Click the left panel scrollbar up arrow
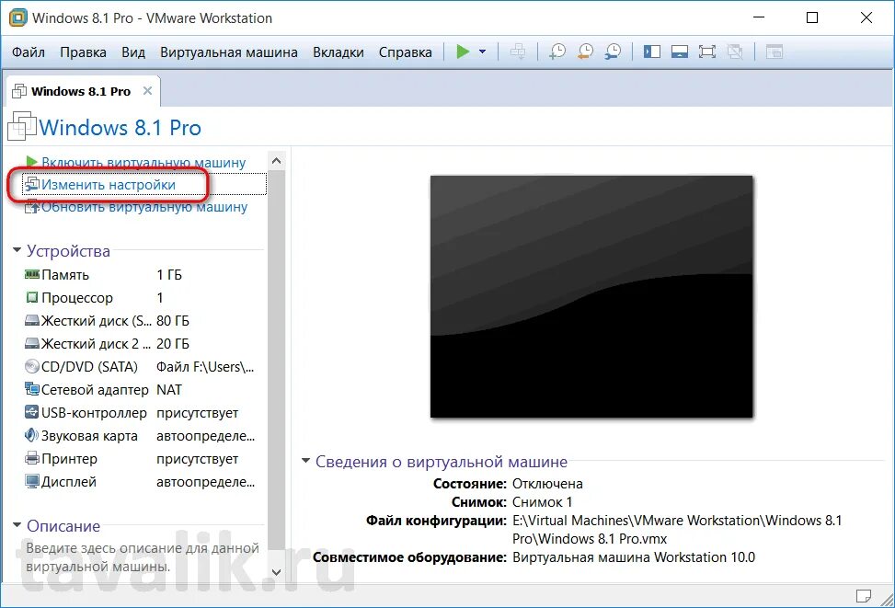Viewport: 895px width, 608px height. (276, 161)
